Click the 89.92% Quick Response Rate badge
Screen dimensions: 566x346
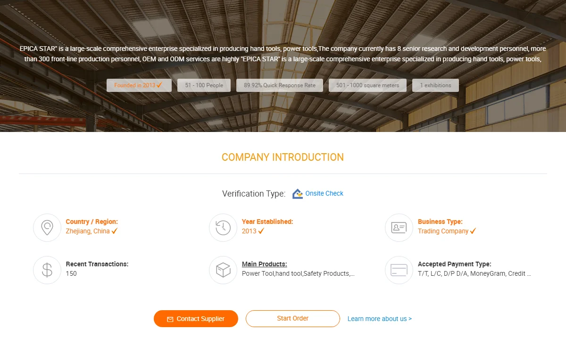click(x=280, y=85)
